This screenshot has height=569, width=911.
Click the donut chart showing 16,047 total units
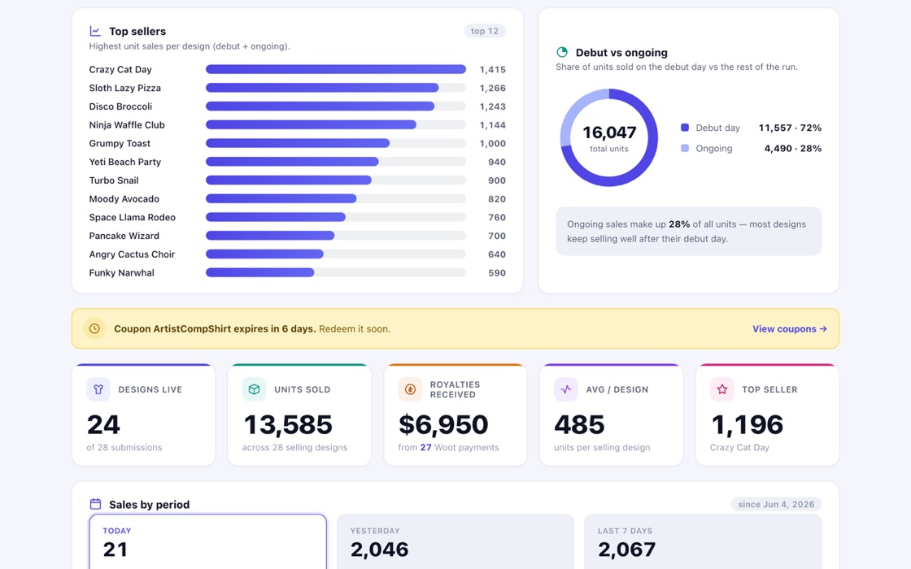[609, 137]
